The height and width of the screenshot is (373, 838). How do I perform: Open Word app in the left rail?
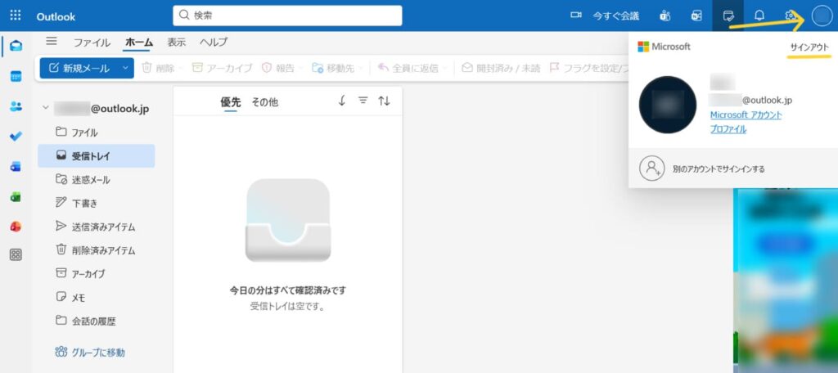pyautogui.click(x=16, y=167)
